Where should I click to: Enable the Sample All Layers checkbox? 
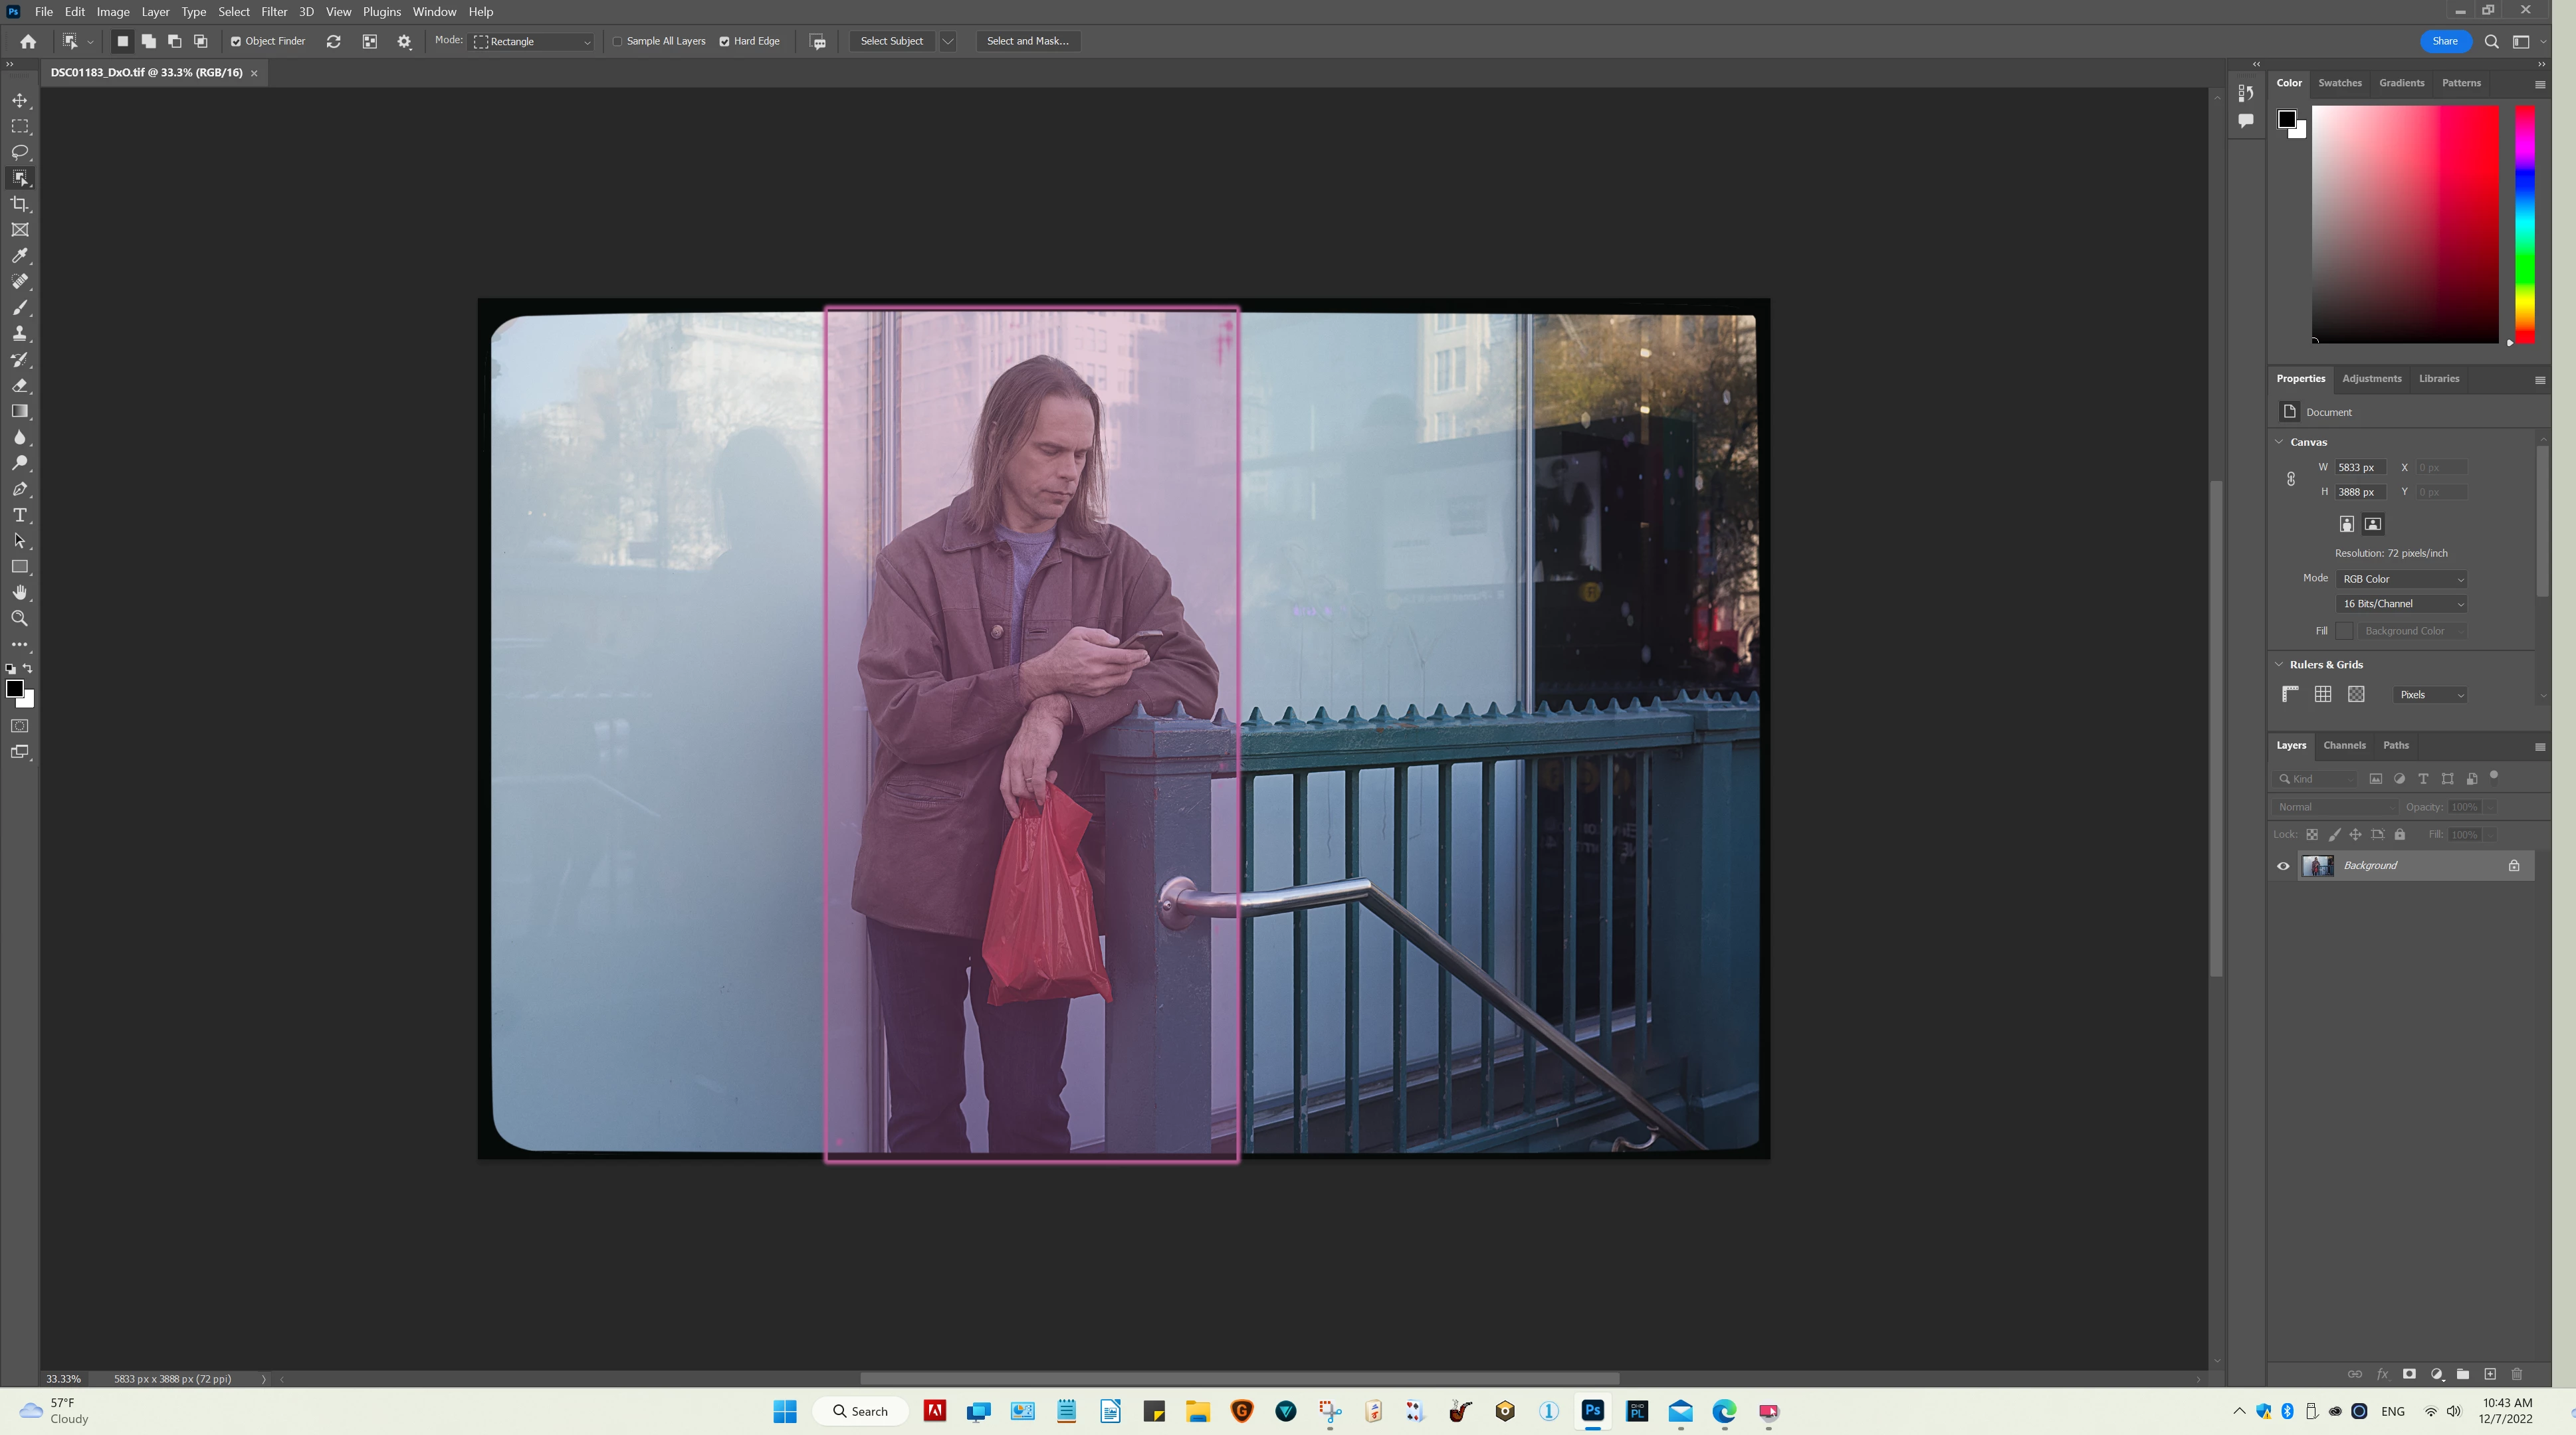tap(618, 41)
